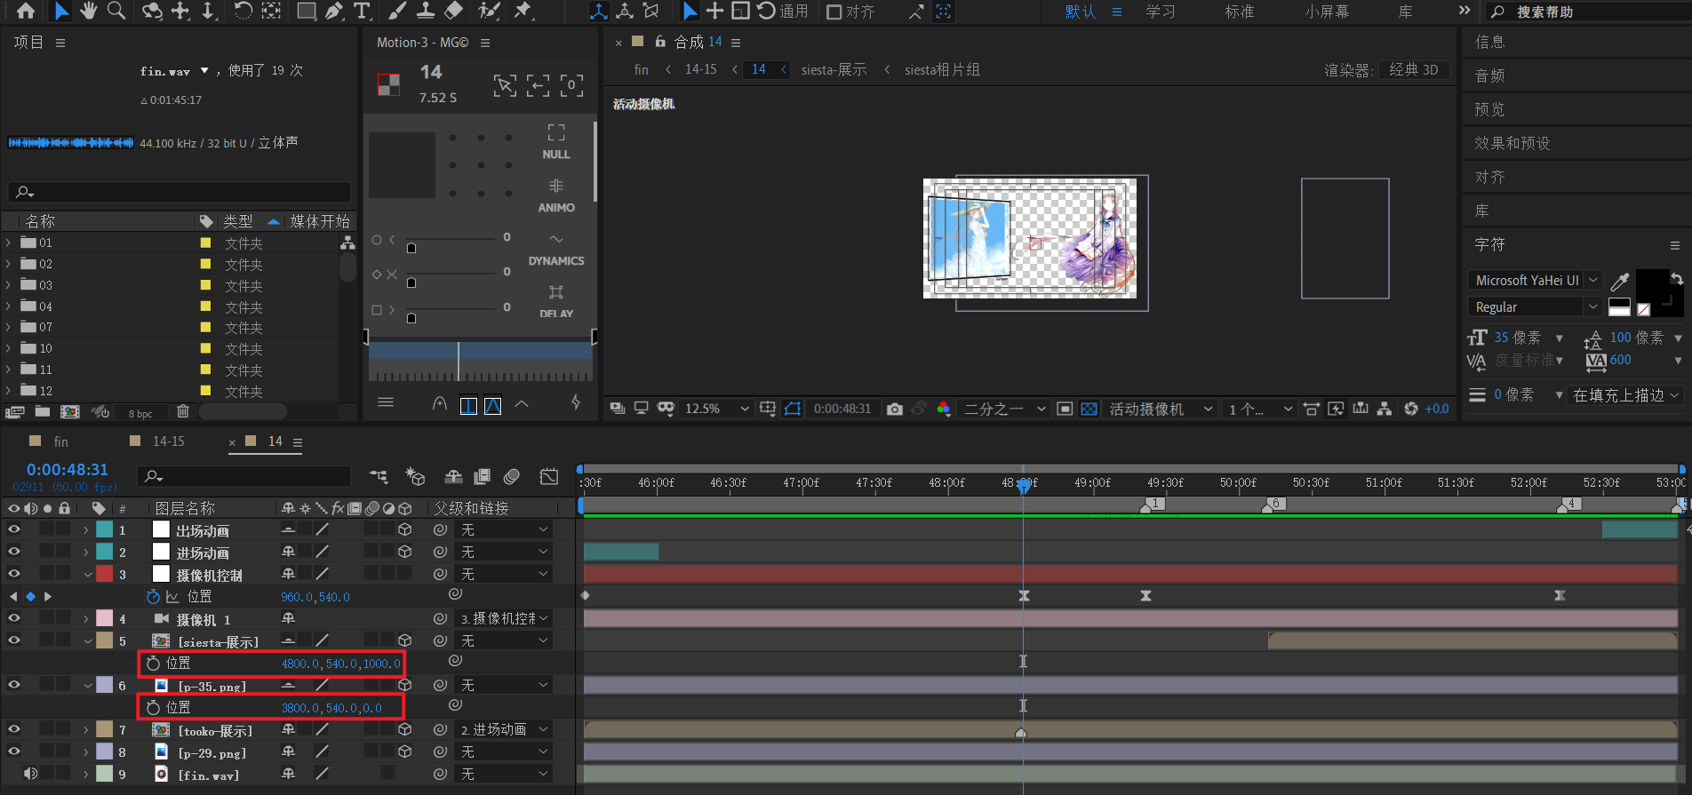Screen dimensions: 1692x795
Task: Click 经典 3D renderer button
Action: click(x=1414, y=69)
